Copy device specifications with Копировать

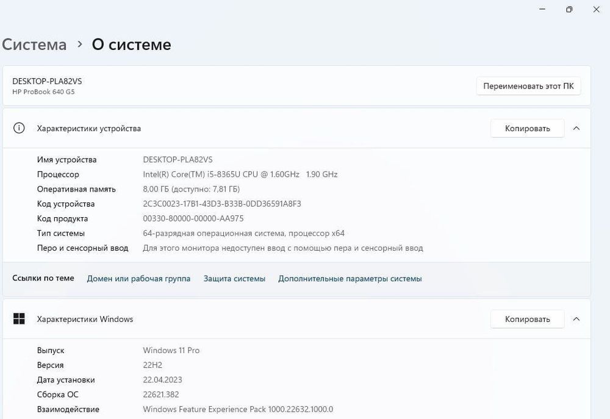527,129
